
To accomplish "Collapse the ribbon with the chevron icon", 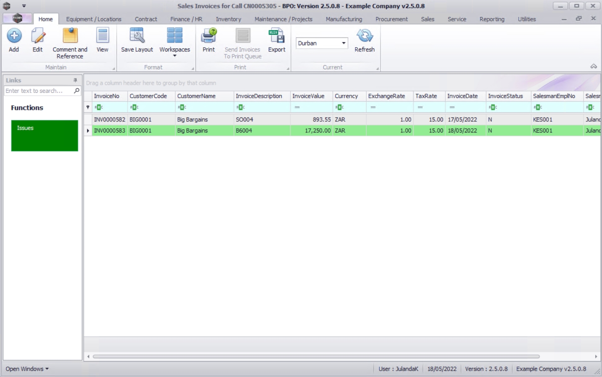I will point(594,66).
